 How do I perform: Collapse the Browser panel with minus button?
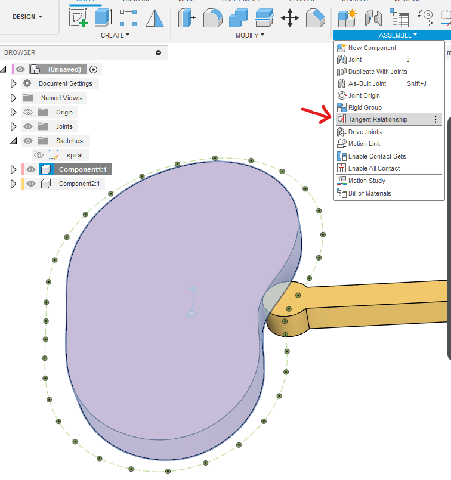pyautogui.click(x=158, y=52)
